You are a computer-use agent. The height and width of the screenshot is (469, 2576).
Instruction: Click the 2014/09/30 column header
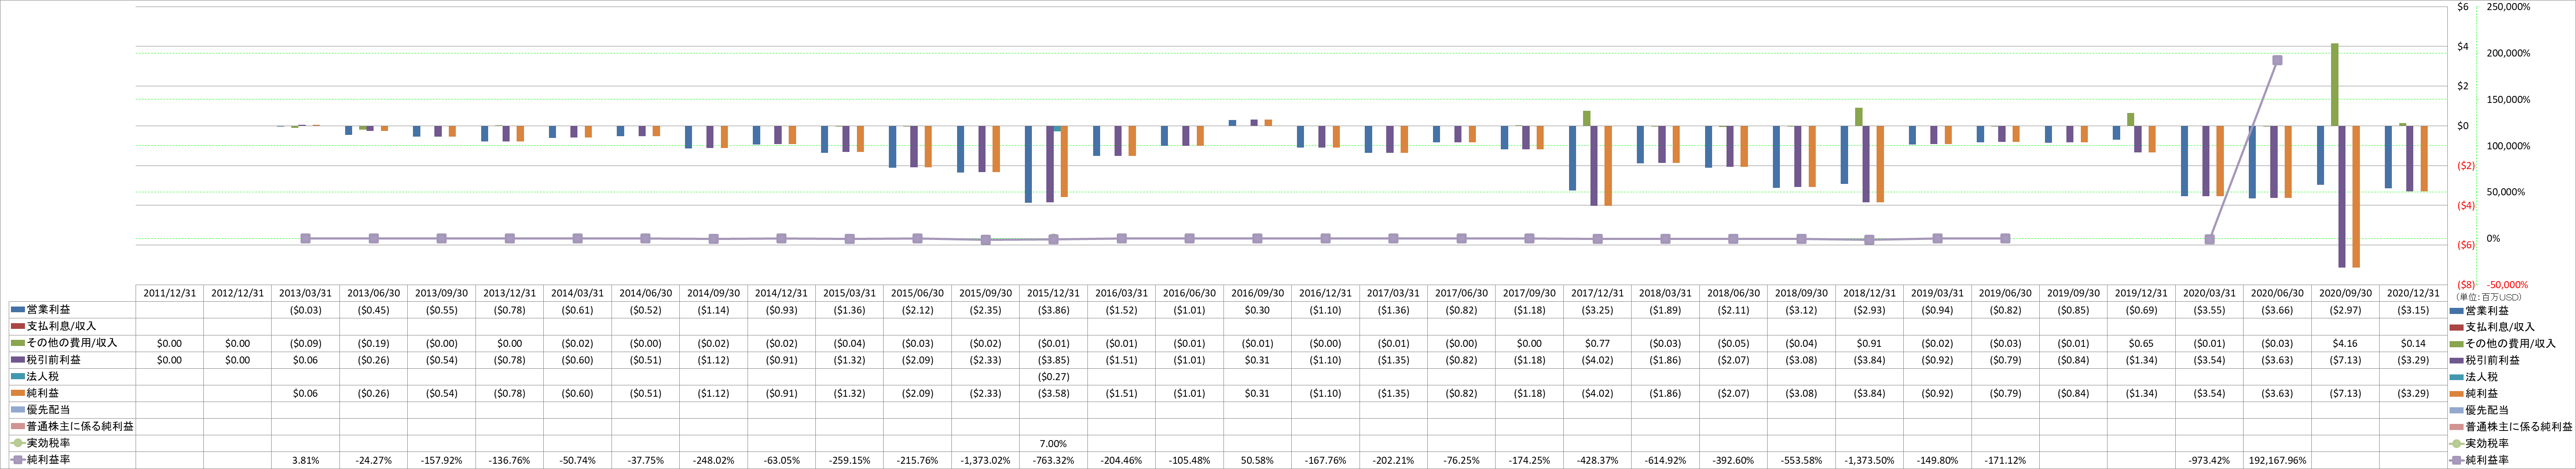(713, 294)
